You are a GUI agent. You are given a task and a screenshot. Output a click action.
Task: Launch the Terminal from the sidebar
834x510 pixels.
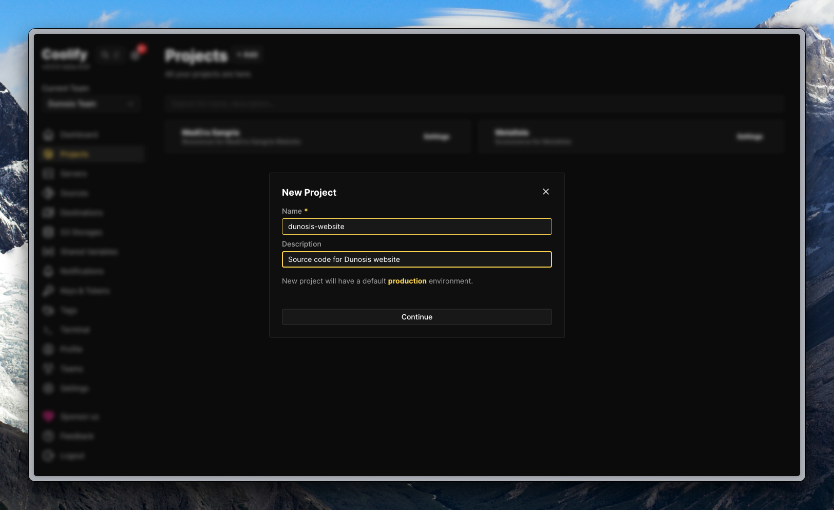click(74, 330)
